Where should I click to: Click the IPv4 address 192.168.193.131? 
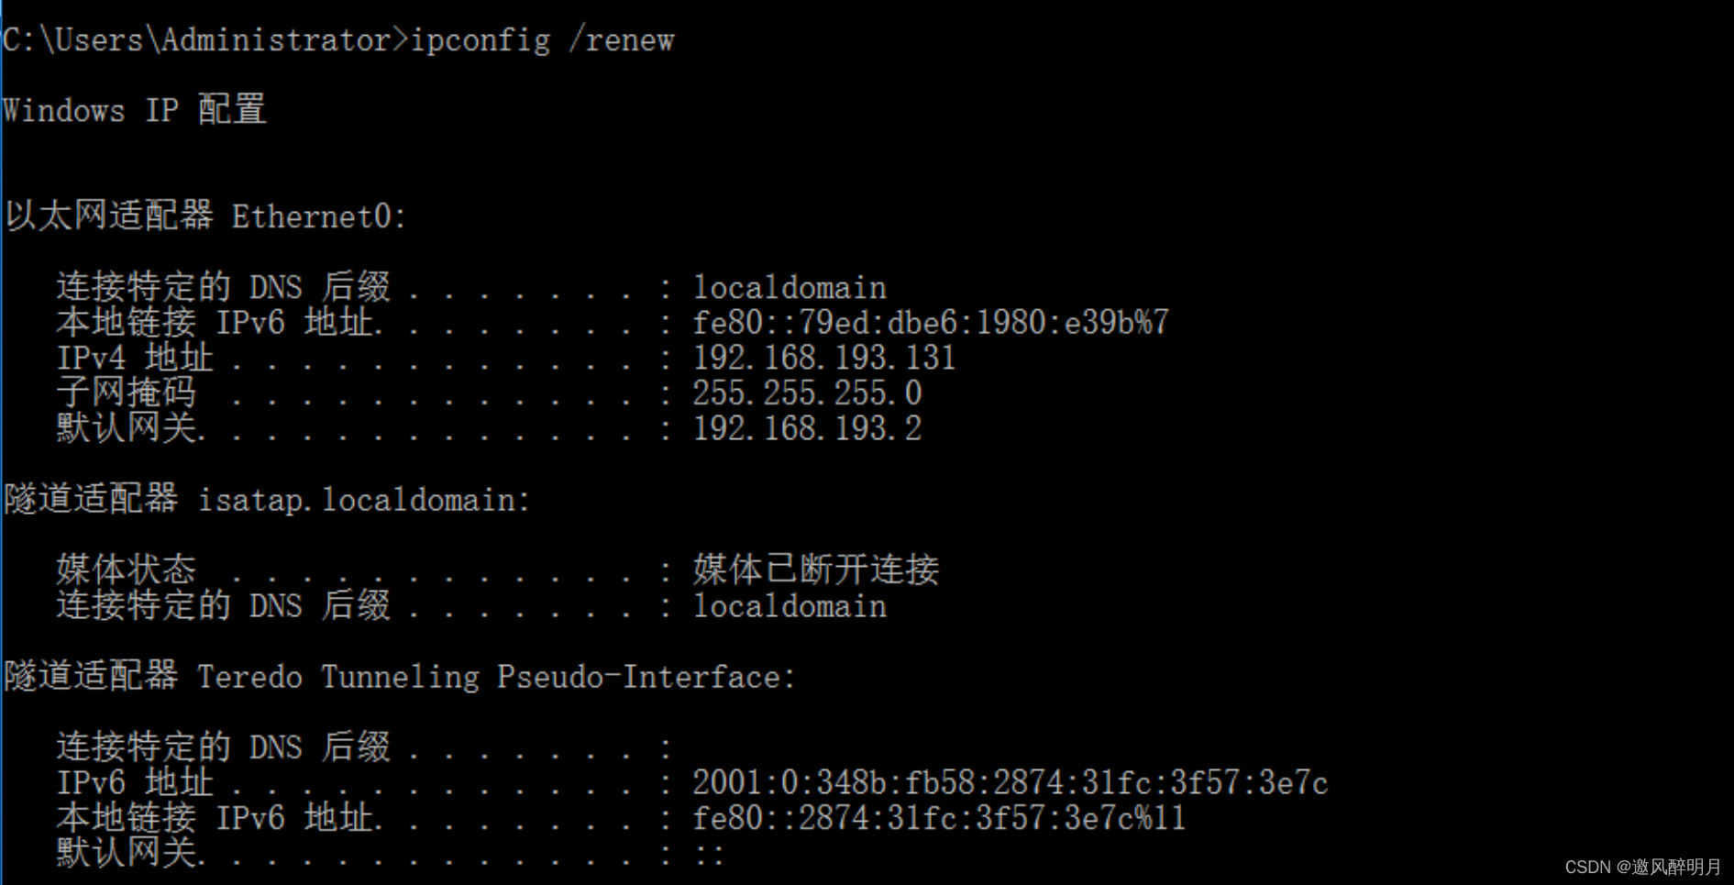pyautogui.click(x=823, y=358)
